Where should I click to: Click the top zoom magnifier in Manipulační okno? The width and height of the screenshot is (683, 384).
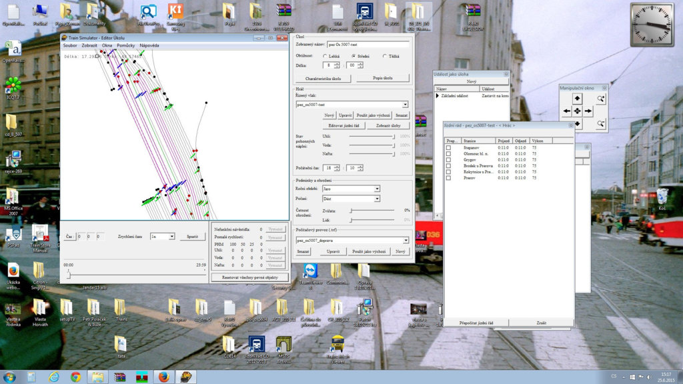click(x=601, y=99)
